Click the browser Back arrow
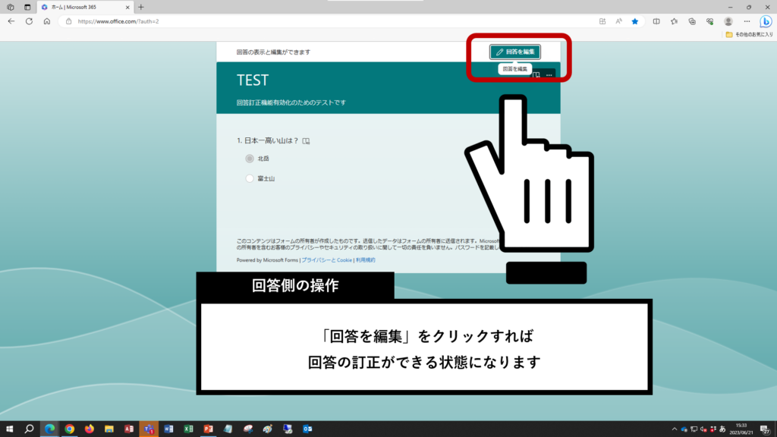The image size is (777, 437). point(11,21)
